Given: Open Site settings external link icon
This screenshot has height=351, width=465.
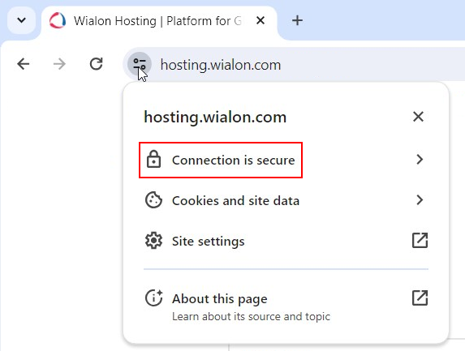Looking at the screenshot, I should 420,240.
